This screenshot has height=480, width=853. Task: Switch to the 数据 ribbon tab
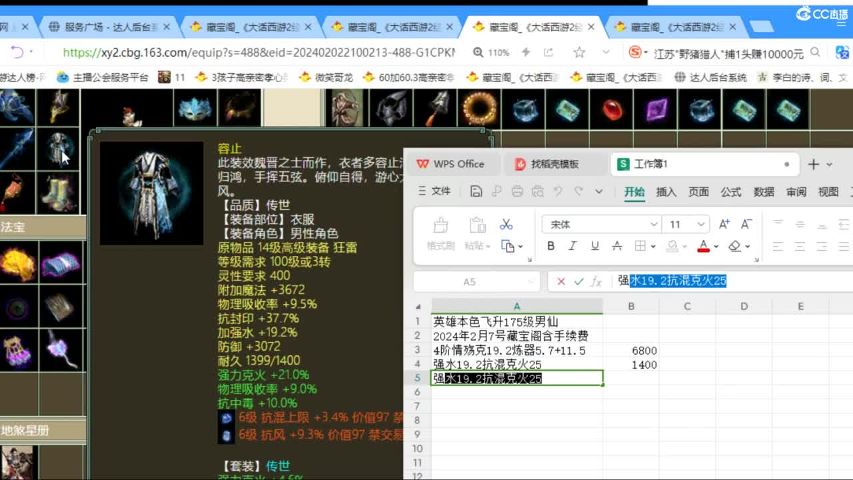pyautogui.click(x=764, y=192)
